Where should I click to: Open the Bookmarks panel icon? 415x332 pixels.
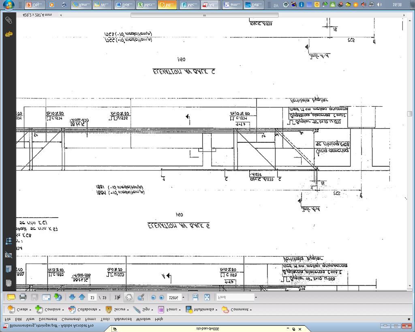[9, 269]
